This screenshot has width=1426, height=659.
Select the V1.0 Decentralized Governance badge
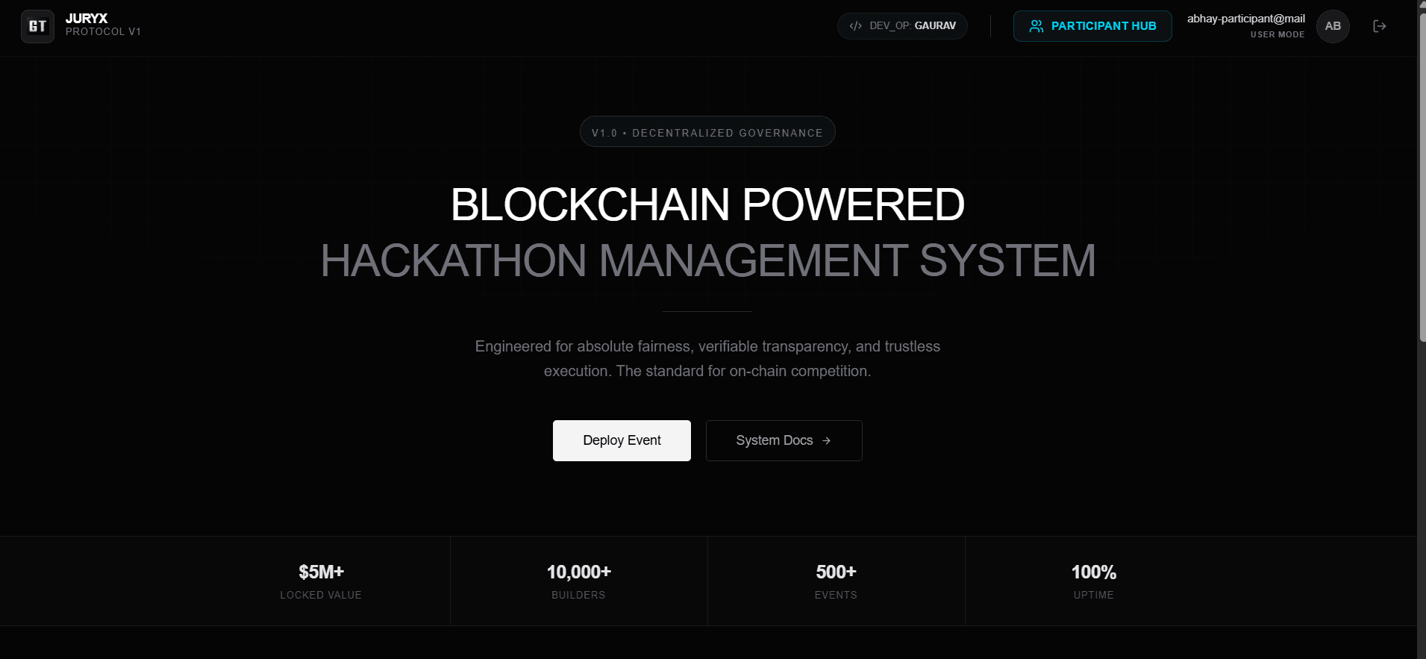point(707,131)
